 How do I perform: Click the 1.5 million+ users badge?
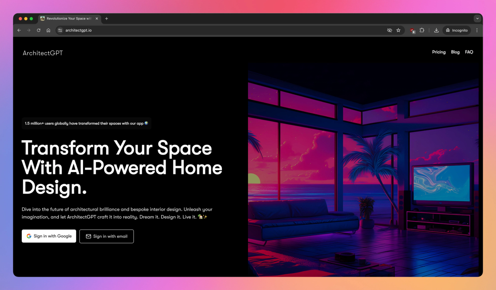click(x=86, y=123)
